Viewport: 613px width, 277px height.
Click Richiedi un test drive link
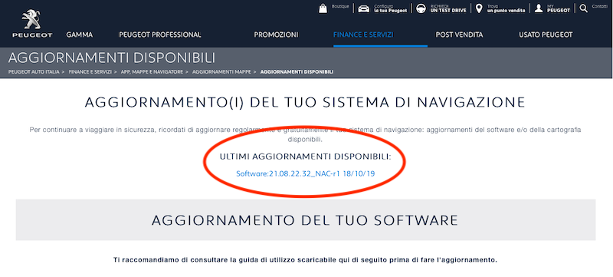pyautogui.click(x=448, y=8)
